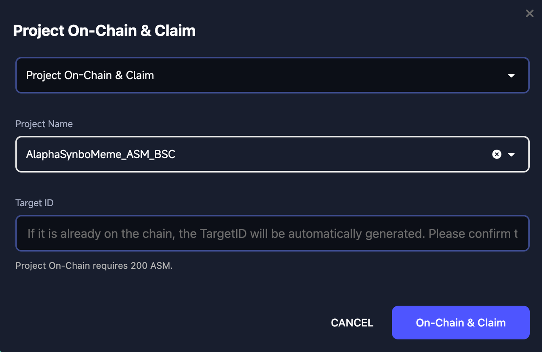Click the TargetID placeholder hint text
Viewport: 542px width, 352px height.
(x=272, y=234)
